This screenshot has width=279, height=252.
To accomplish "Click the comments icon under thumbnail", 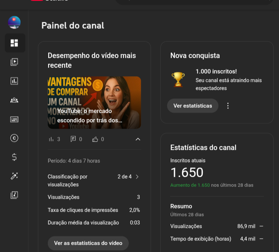I will tap(73, 139).
